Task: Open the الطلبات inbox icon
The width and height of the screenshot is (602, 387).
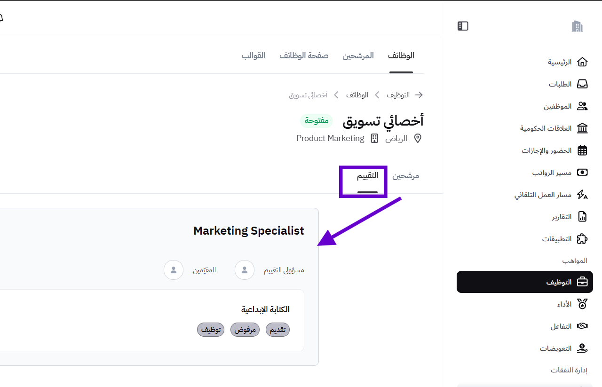Action: click(582, 84)
